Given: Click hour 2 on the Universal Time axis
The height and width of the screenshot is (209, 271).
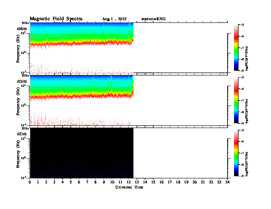Looking at the screenshot, I should [x=46, y=182].
